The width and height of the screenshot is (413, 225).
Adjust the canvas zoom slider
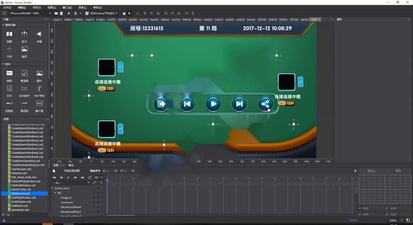click(x=354, y=220)
